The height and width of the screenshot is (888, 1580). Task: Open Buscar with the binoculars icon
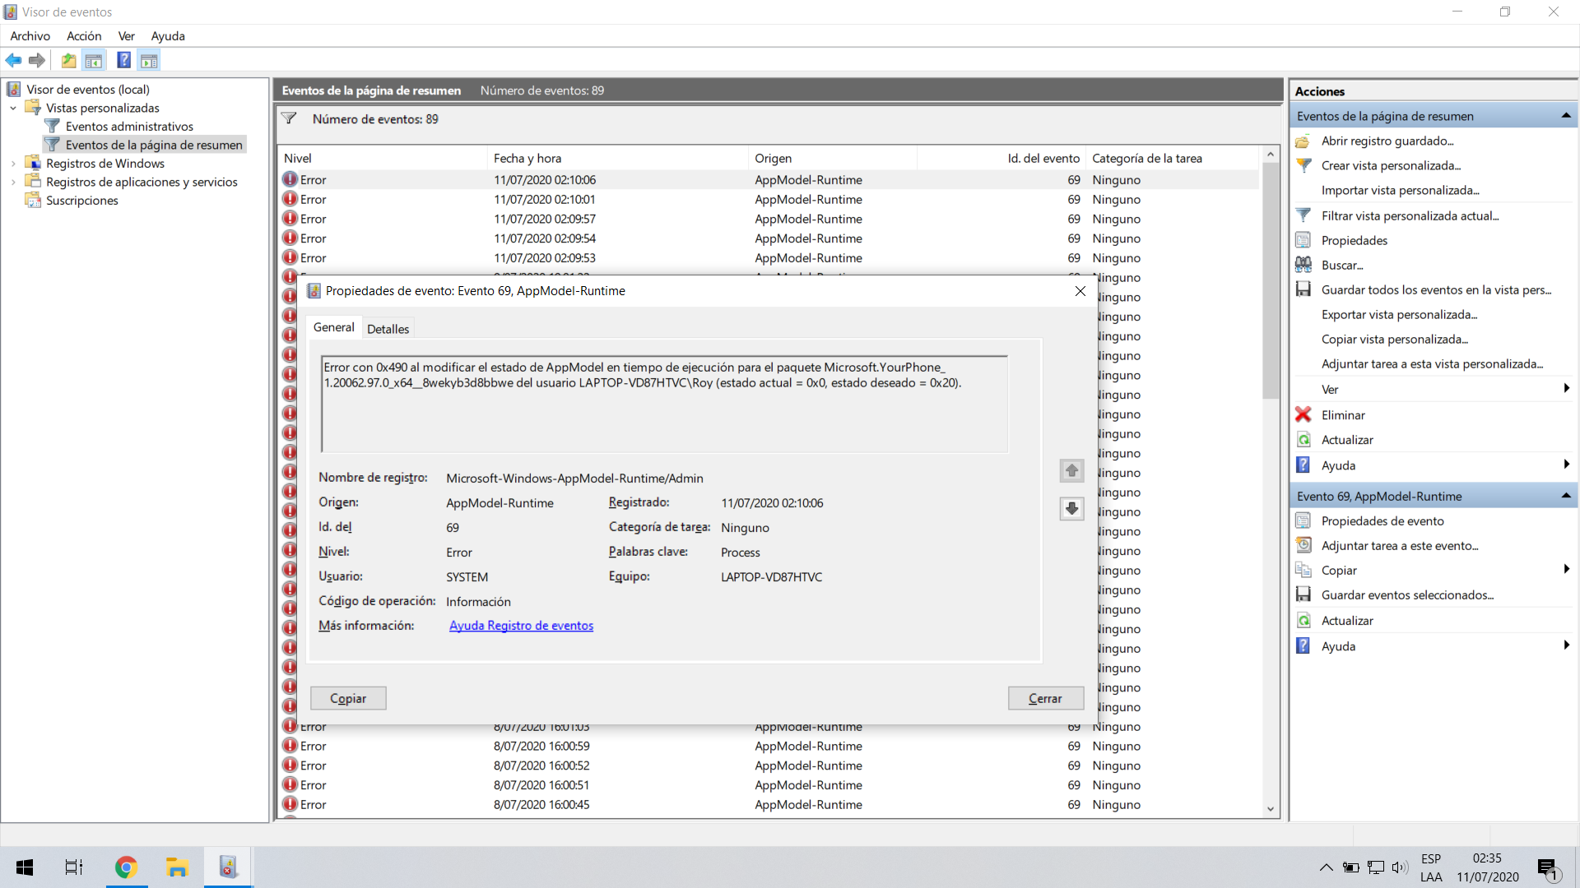pyautogui.click(x=1303, y=265)
